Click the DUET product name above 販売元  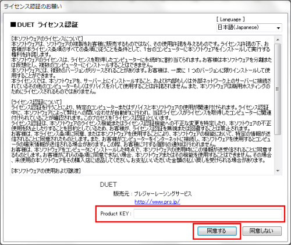point(108,184)
